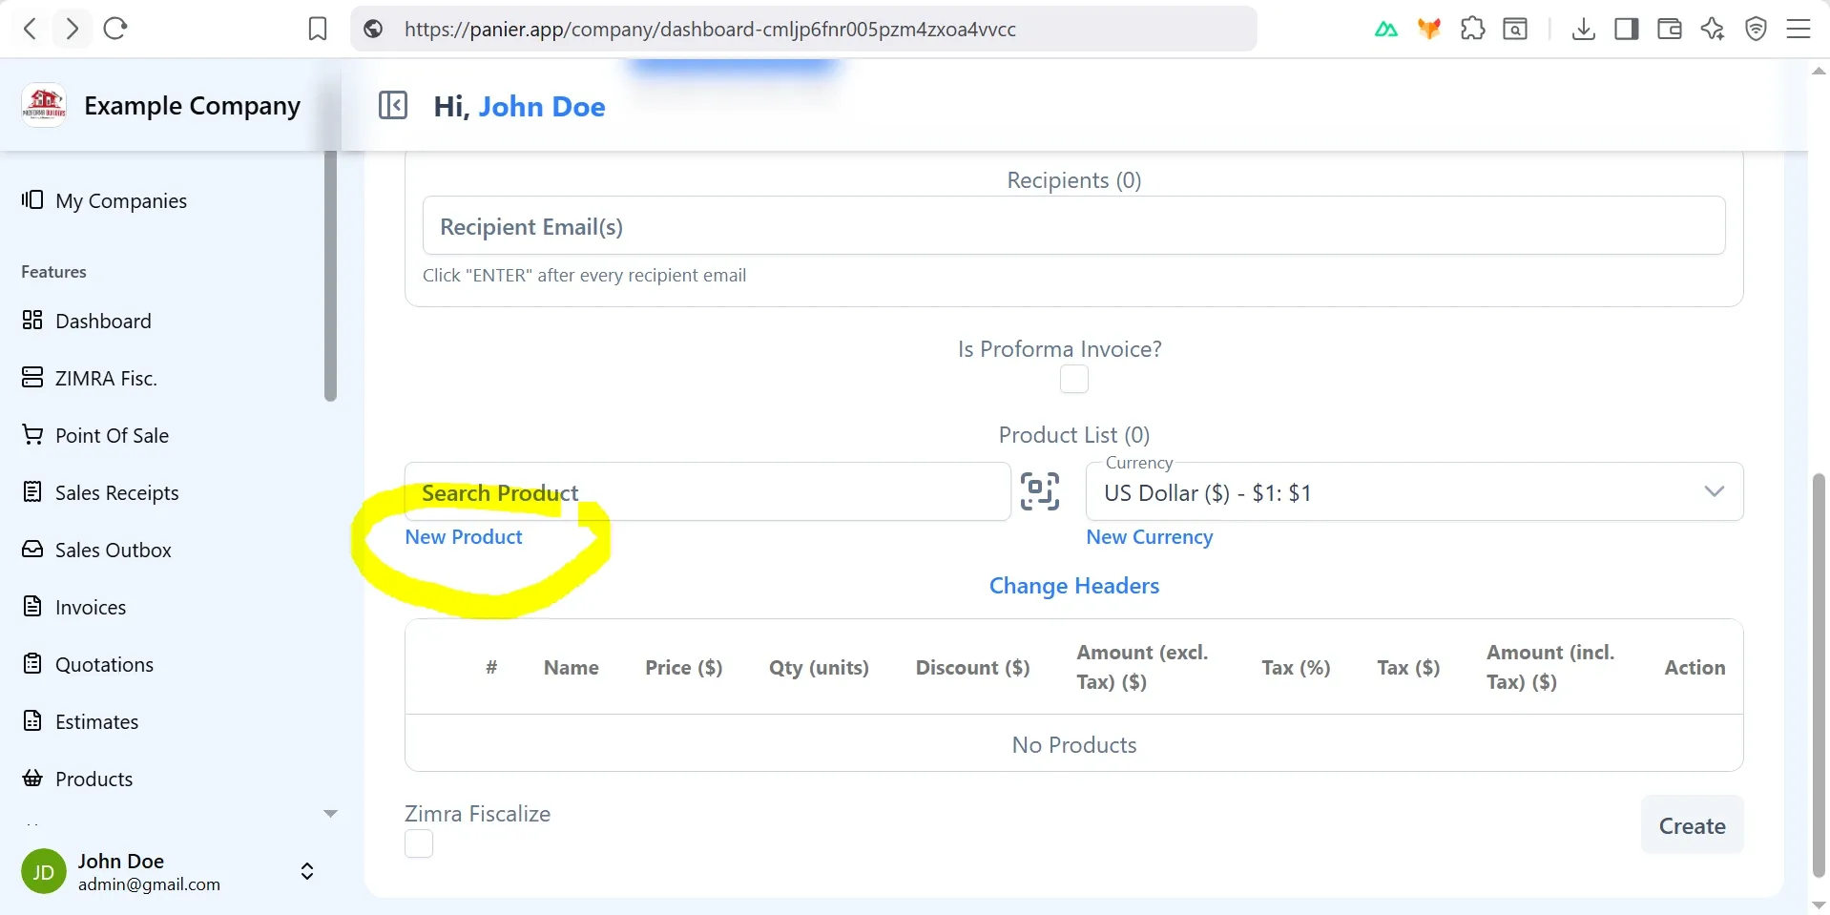Click the browser address bar URL
This screenshot has width=1830, height=915.
tap(710, 29)
